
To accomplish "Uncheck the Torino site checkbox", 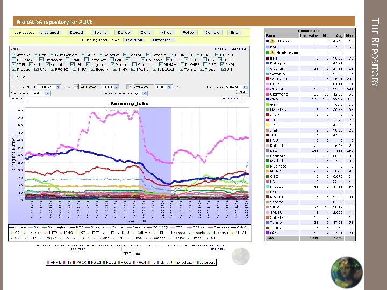I will click(181, 69).
